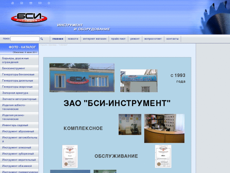The height and width of the screenshot is (173, 230).
Task: Select the Бензоинструмент category
Action: [19, 68]
